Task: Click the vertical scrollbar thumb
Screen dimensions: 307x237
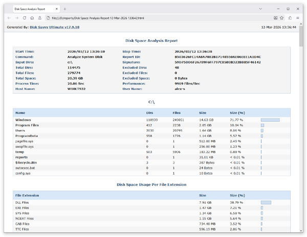Action: coord(301,36)
